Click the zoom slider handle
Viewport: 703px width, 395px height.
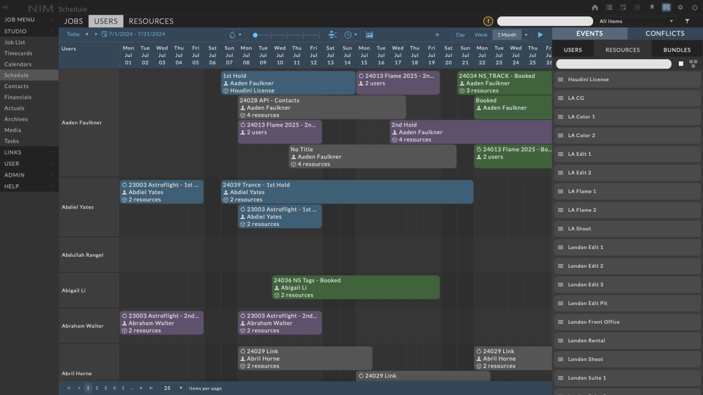point(255,35)
